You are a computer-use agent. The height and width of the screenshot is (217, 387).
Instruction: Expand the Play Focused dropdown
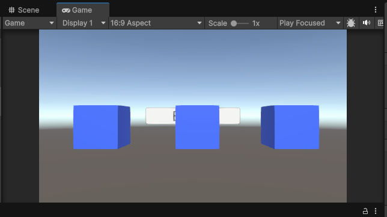pos(309,23)
